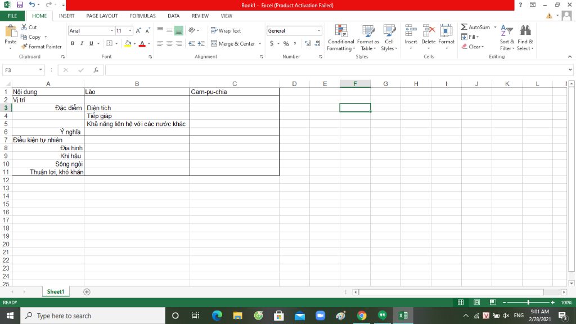Switch to the REVIEW tab
The width and height of the screenshot is (576, 324).
(x=200, y=16)
